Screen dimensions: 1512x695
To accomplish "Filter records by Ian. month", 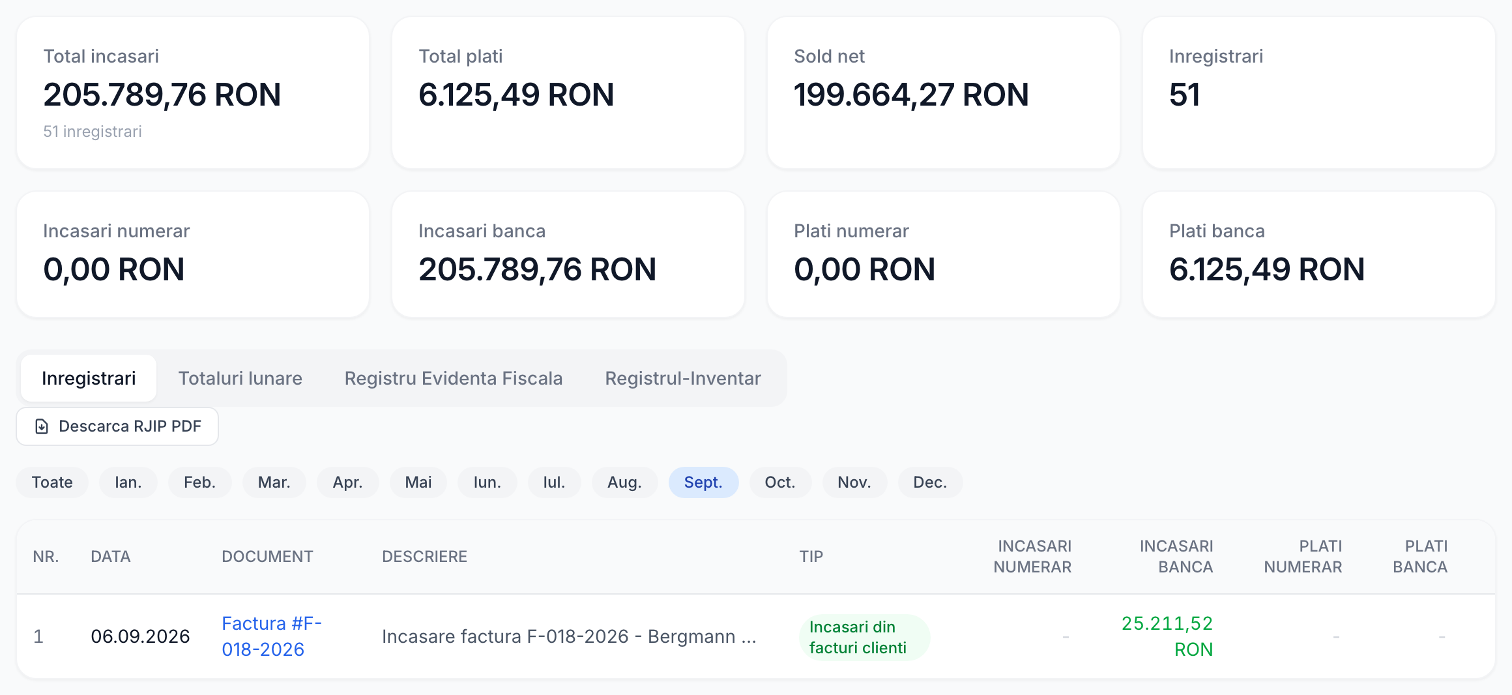I will (128, 482).
